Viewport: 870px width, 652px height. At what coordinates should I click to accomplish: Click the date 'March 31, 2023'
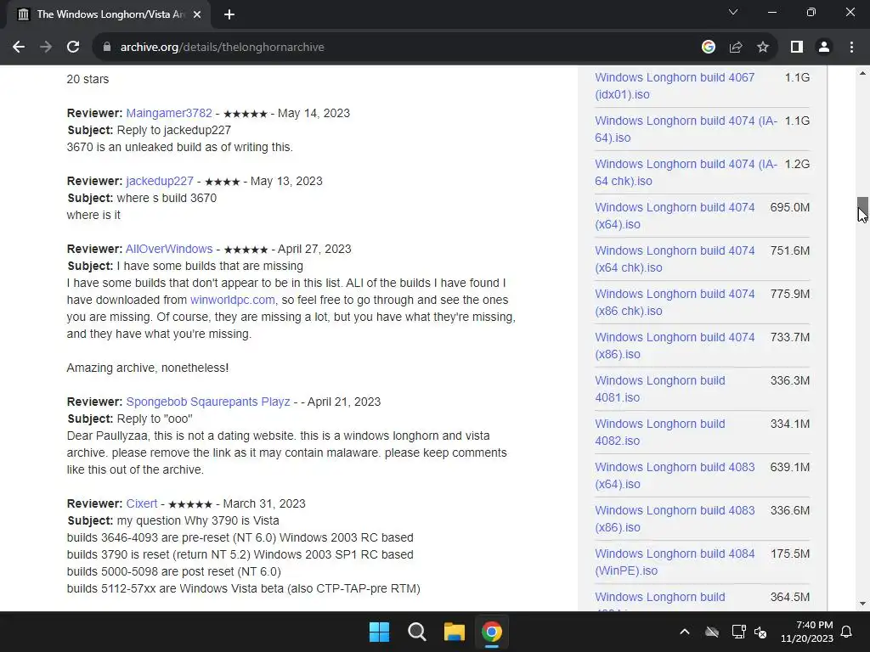click(264, 504)
